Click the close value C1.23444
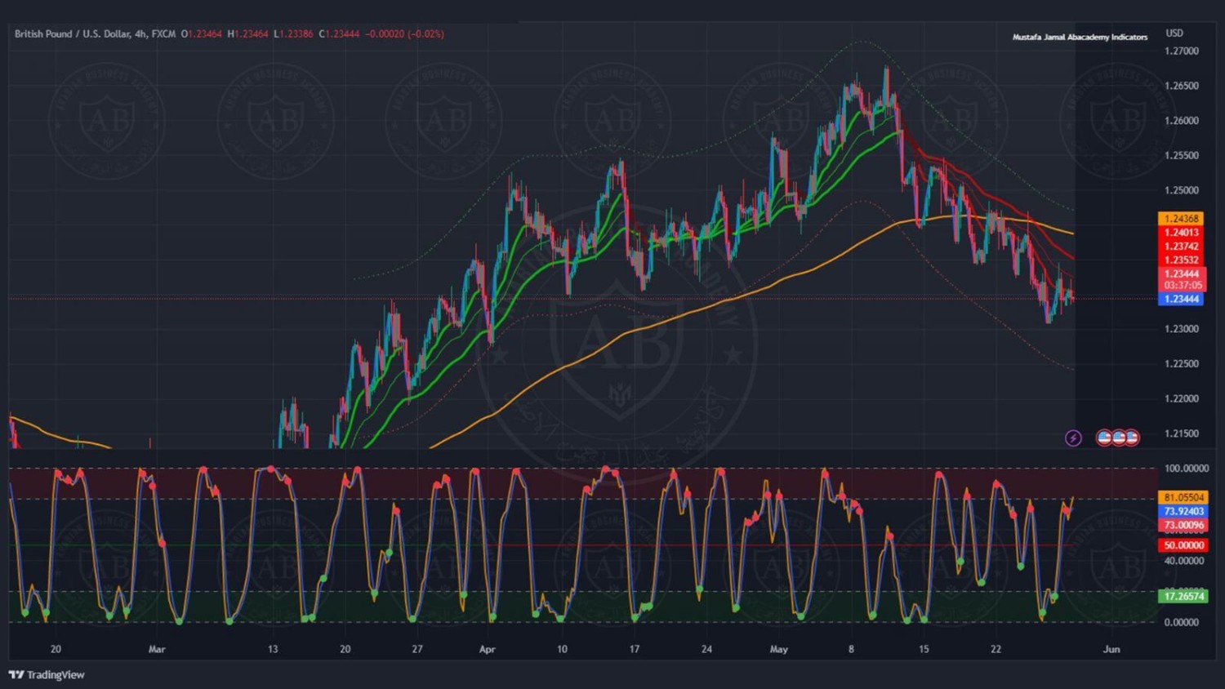 [x=339, y=34]
